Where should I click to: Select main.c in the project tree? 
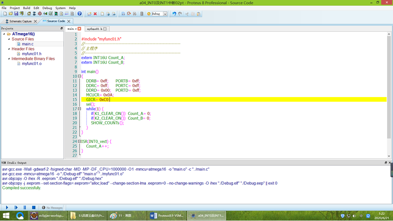27,44
